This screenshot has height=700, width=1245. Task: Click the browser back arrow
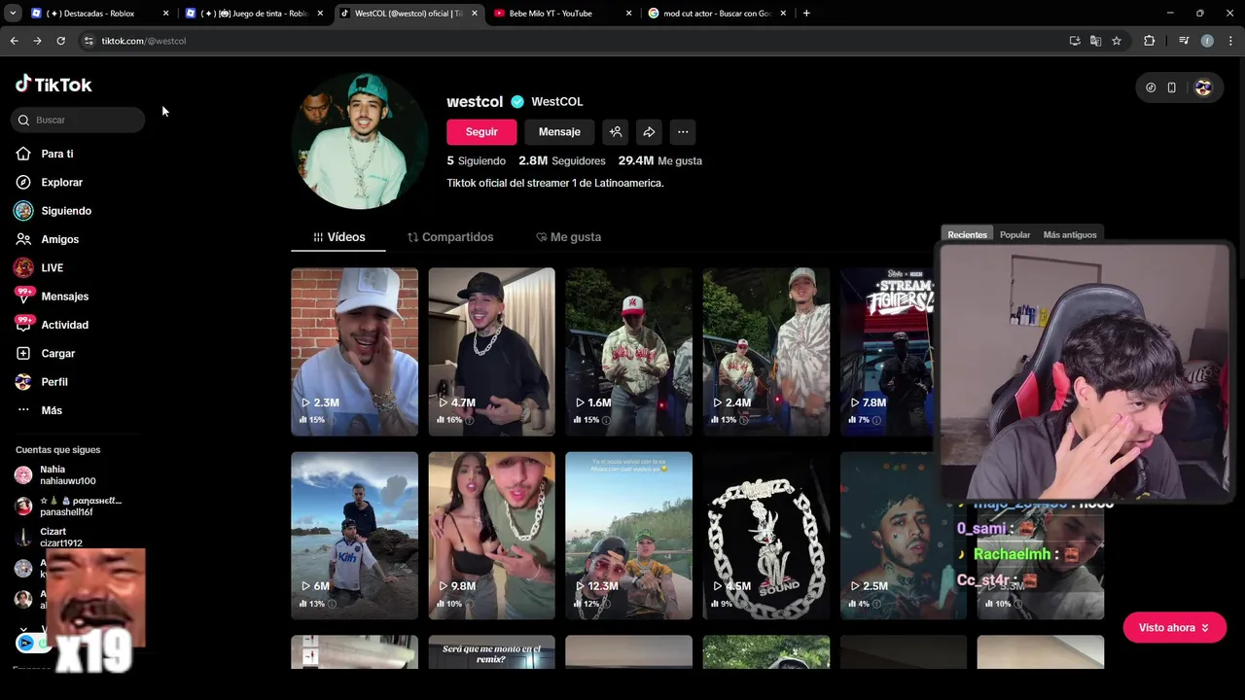tap(14, 41)
